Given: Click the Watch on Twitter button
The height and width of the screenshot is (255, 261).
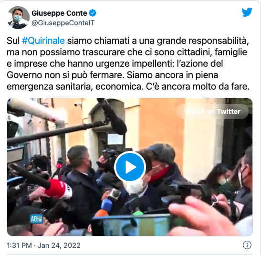Looking at the screenshot, I should coord(212,112).
